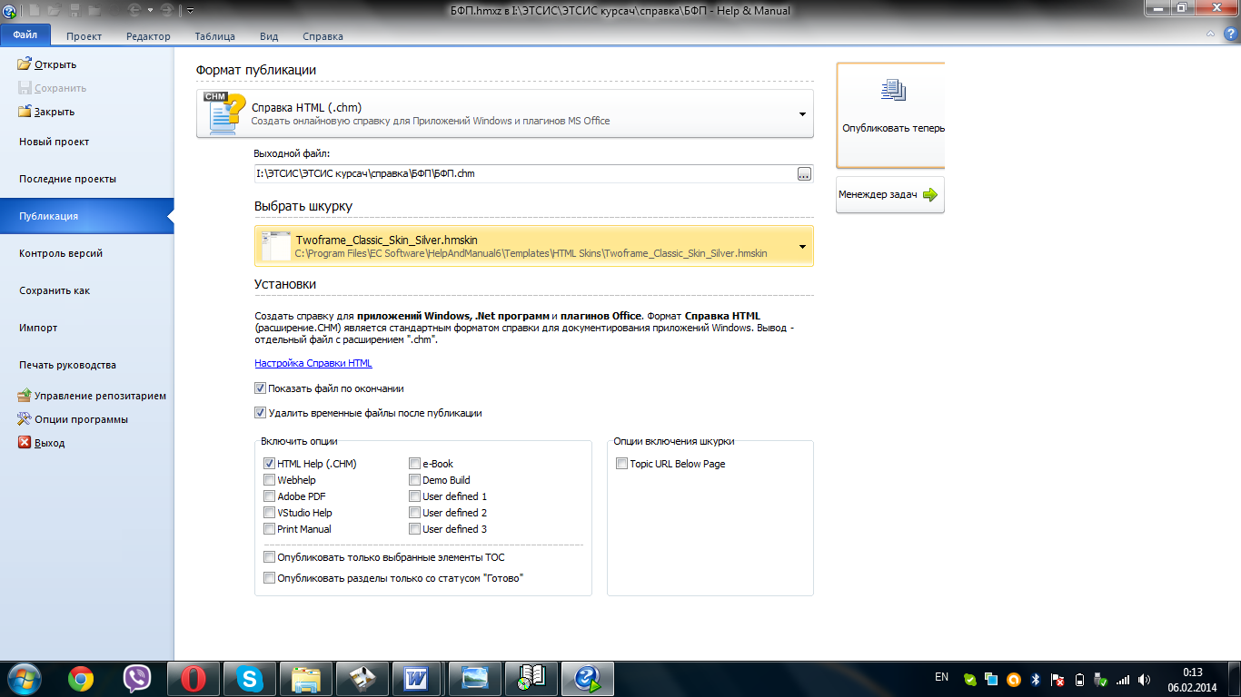The height and width of the screenshot is (697, 1241).
Task: Click the New document icon in quick access toolbar
Action: 33,10
